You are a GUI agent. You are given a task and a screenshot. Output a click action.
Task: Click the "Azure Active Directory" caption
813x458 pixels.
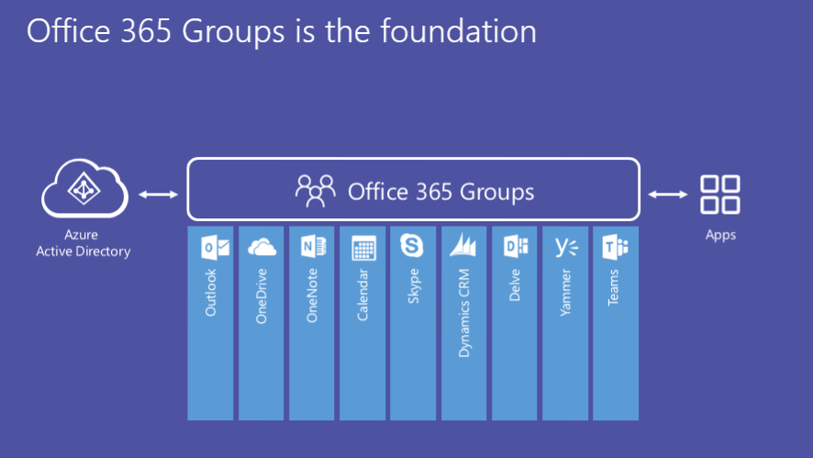(83, 243)
